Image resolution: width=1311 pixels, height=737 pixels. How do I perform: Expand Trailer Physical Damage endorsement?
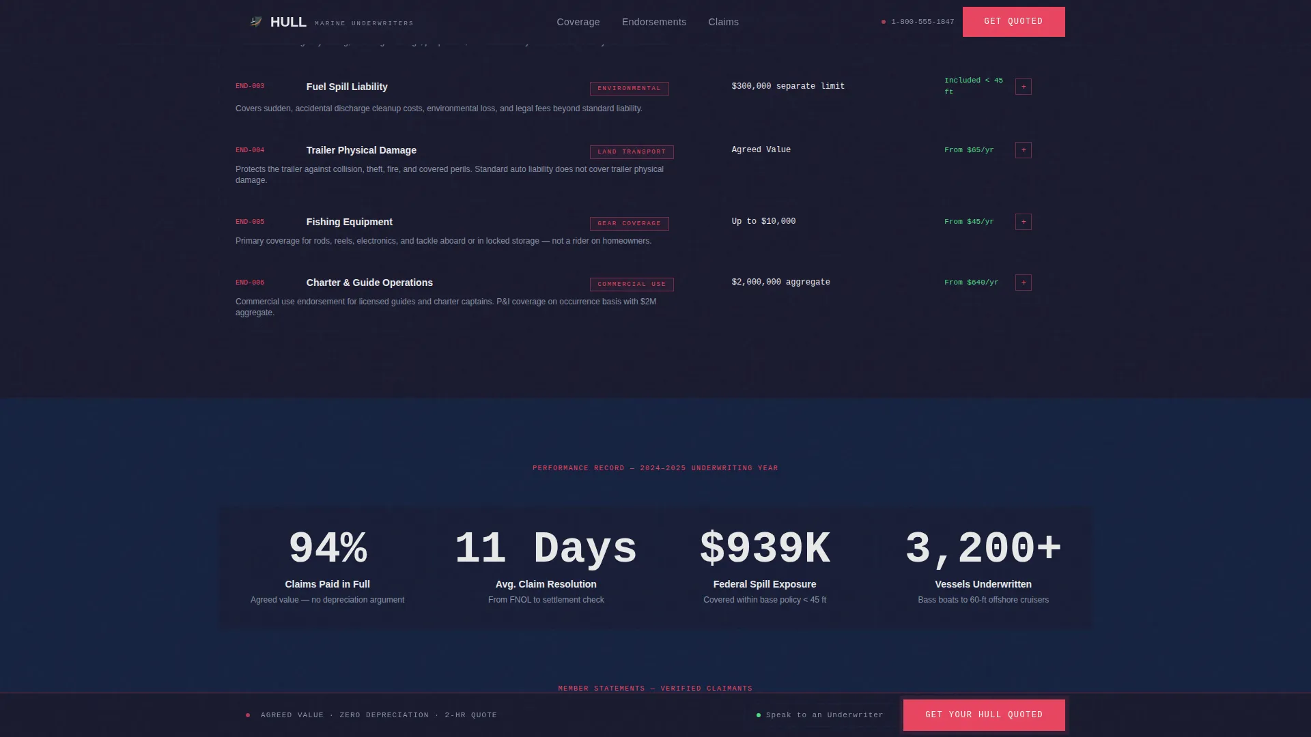point(1024,150)
